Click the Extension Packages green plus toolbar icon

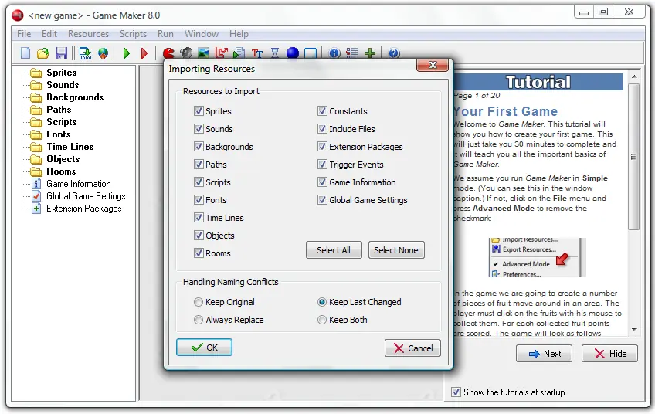[x=370, y=53]
